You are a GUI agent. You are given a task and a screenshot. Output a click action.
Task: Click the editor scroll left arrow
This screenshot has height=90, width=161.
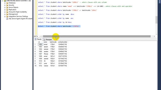click(x=42, y=36)
